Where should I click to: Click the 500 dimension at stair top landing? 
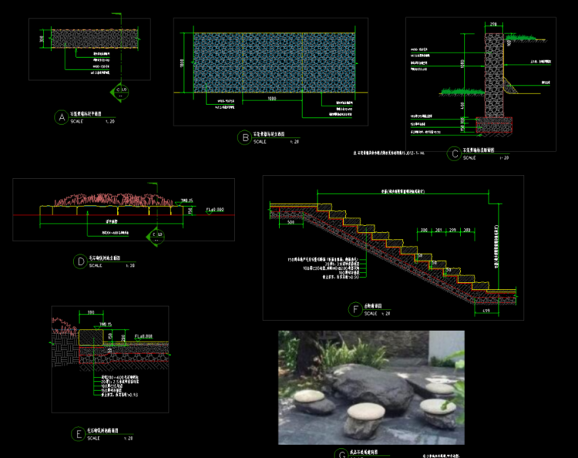click(291, 223)
